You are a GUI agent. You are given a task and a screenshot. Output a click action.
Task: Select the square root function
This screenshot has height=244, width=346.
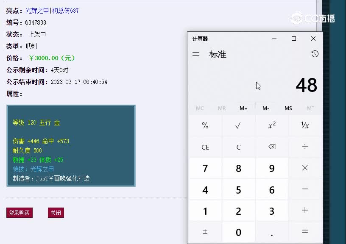pos(239,125)
